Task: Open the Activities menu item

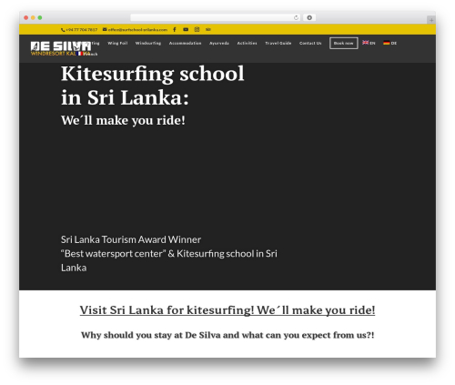Action: [247, 43]
